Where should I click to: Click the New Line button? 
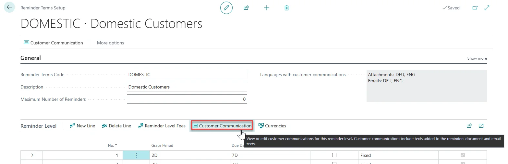click(x=82, y=126)
